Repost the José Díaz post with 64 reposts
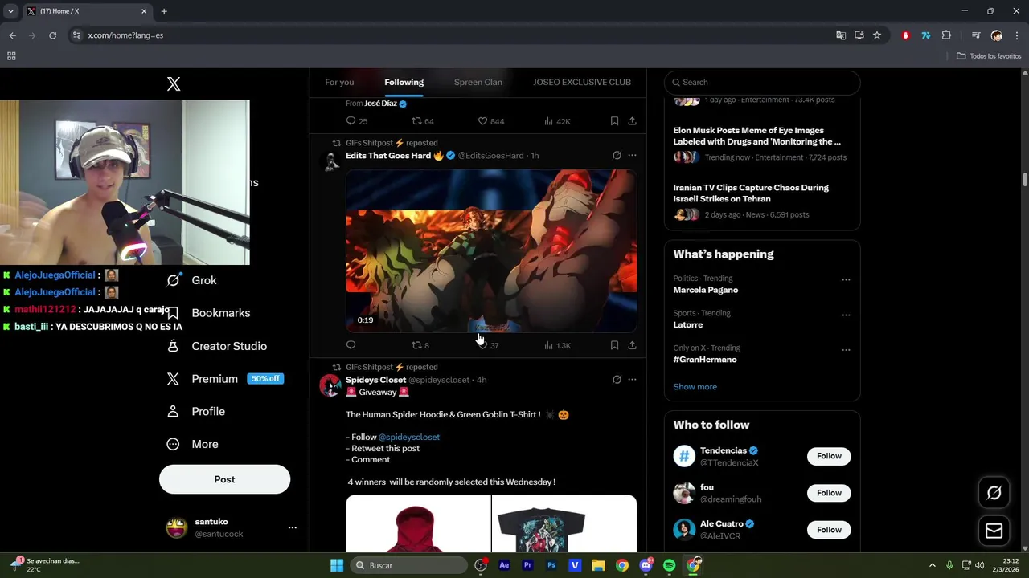1029x578 pixels. pyautogui.click(x=423, y=121)
